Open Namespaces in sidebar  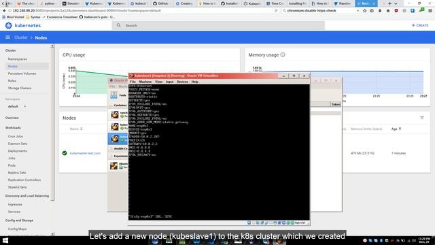click(18, 59)
